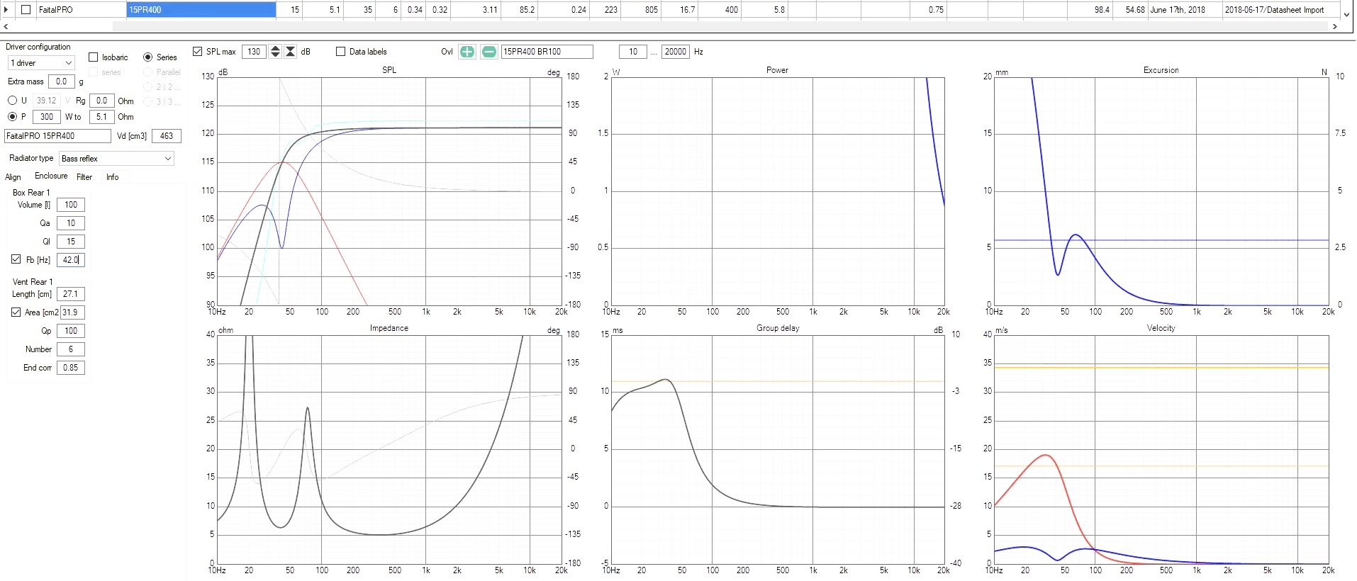Click the Rg Ohm input field
The width and height of the screenshot is (1357, 581).
[102, 101]
